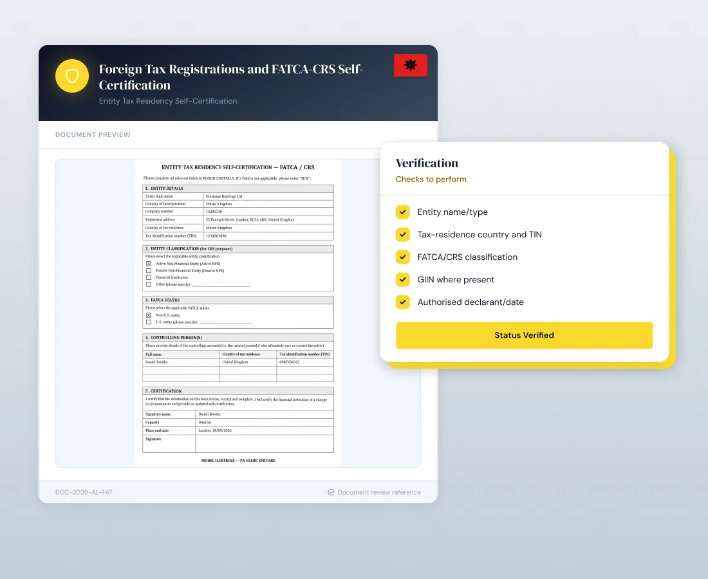Click the DOC-2026-AL-FAT reference text
This screenshot has width=708, height=579.
84,492
